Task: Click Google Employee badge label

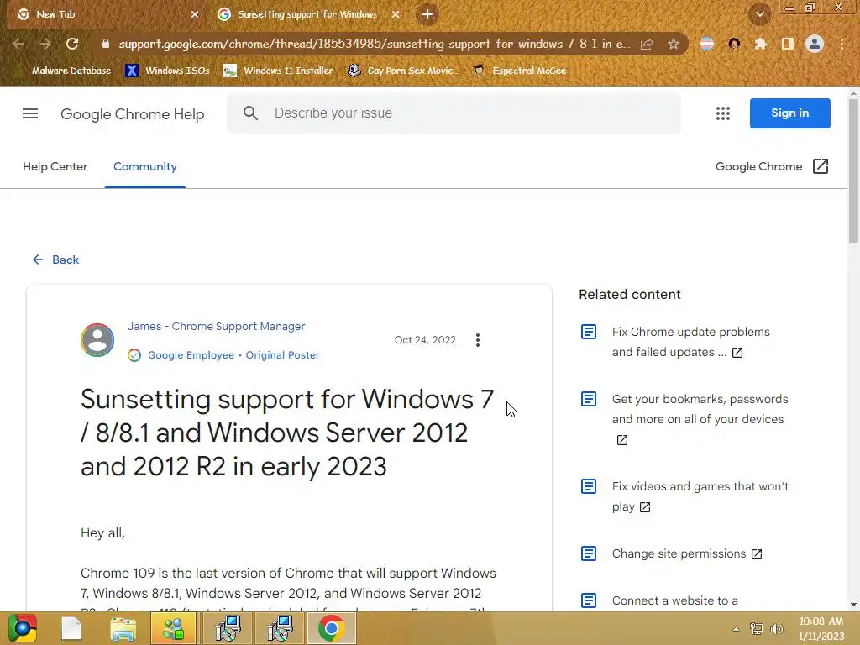Action: tap(191, 355)
